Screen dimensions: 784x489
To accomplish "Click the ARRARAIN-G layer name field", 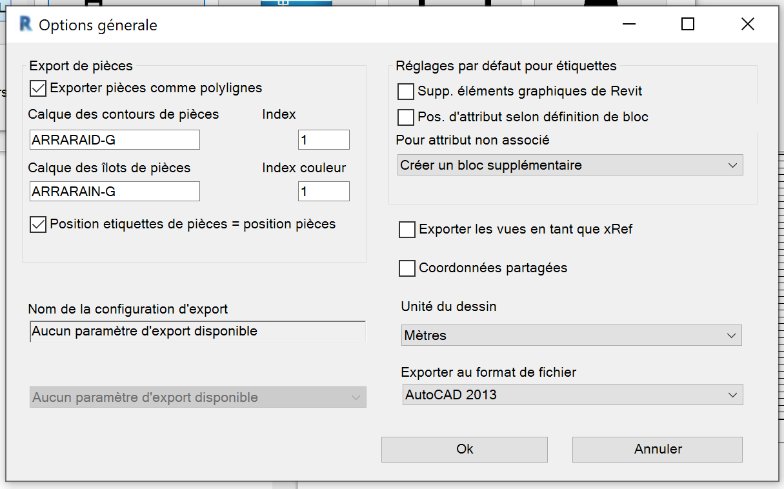I will click(115, 192).
